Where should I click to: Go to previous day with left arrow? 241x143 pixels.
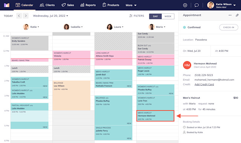pyautogui.click(x=19, y=16)
